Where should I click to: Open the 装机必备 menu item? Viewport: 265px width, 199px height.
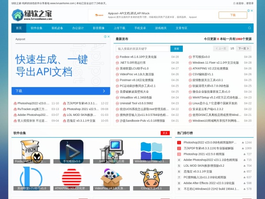pos(57,28)
